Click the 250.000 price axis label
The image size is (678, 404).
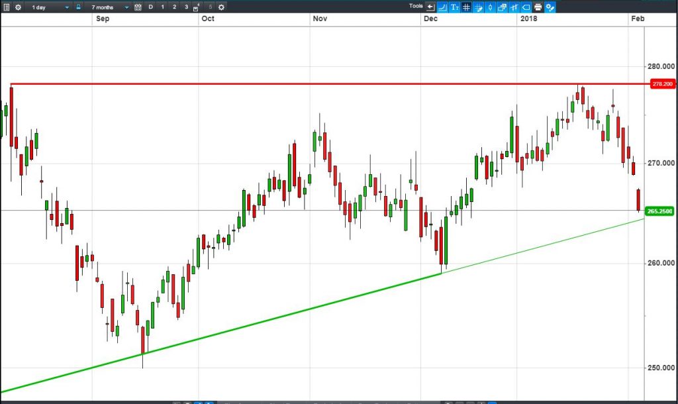click(661, 368)
